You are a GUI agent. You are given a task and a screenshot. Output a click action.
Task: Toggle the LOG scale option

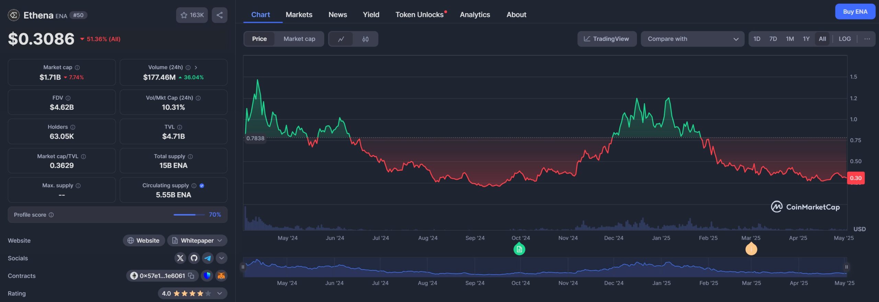pos(844,39)
